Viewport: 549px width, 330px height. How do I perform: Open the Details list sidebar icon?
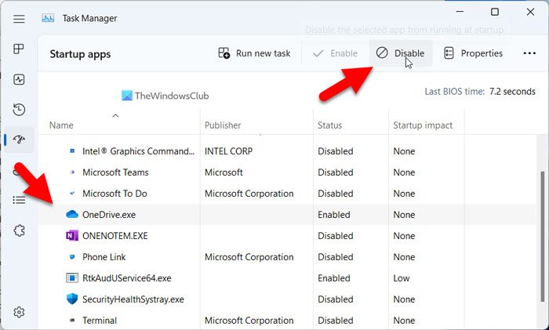click(19, 200)
